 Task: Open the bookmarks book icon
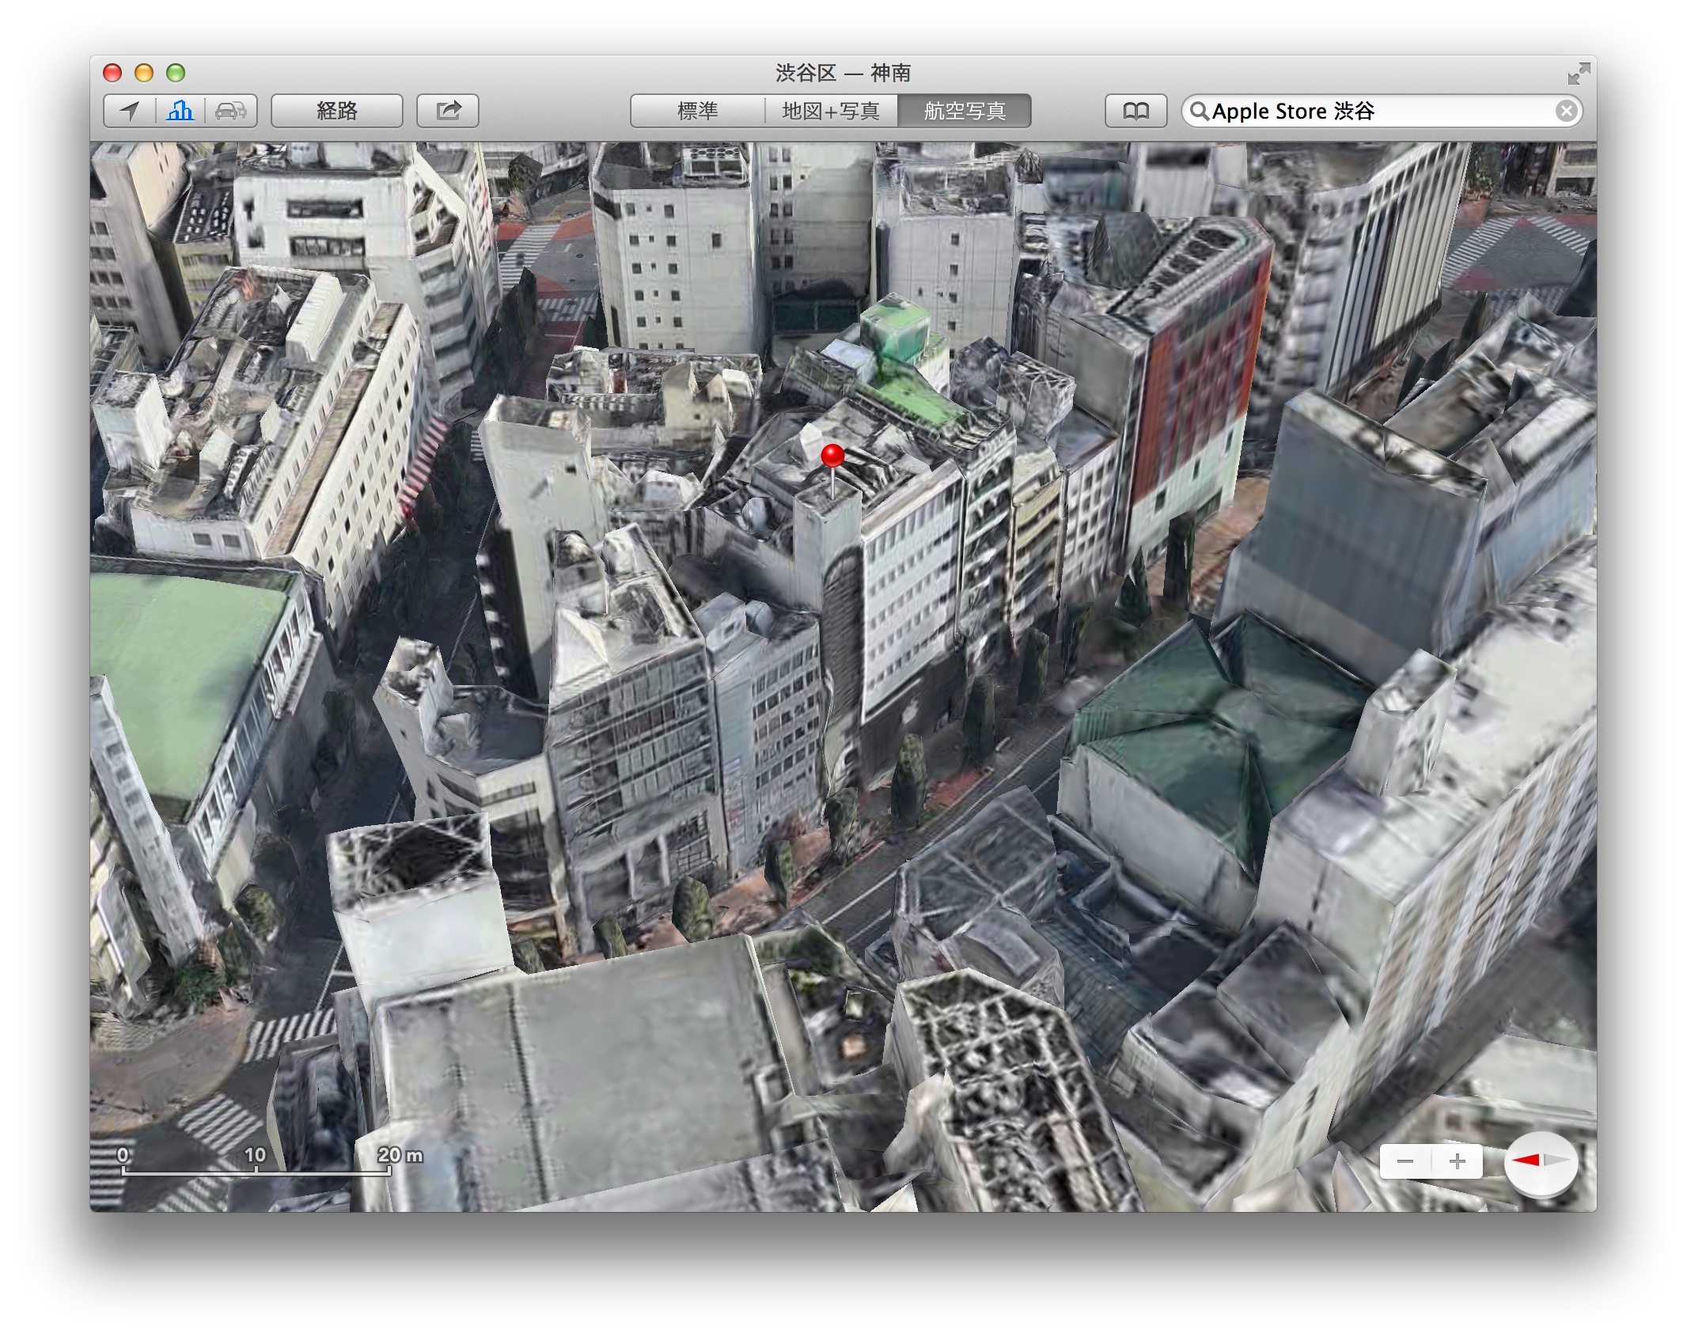[1135, 111]
